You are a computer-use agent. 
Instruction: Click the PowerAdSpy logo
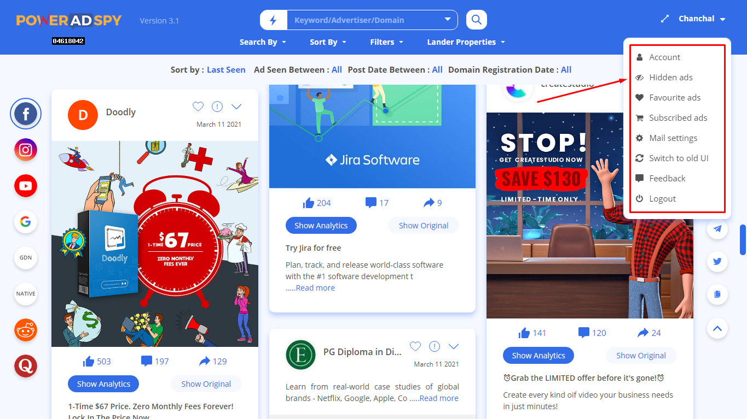pyautogui.click(x=69, y=21)
